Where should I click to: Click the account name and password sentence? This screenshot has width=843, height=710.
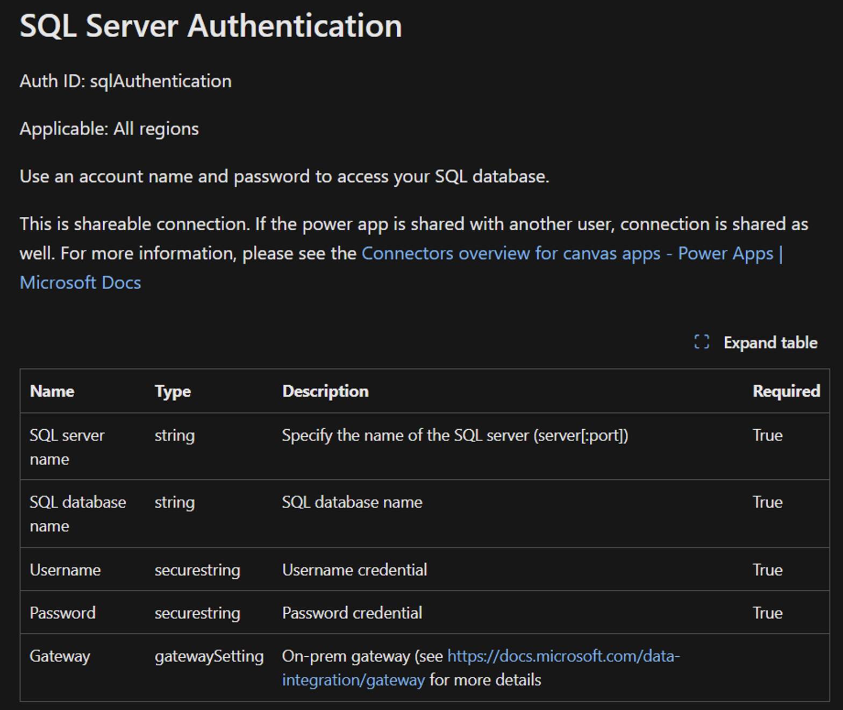284,176
